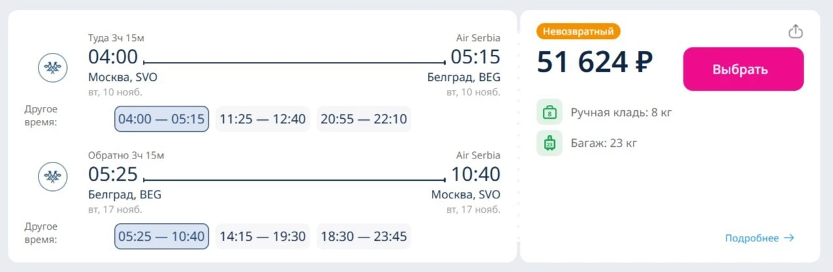Select outbound time 20:55 — 22:10

click(364, 119)
